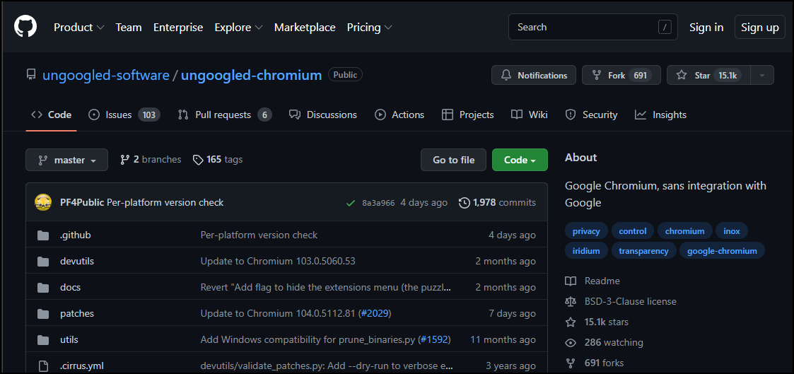794x374 pixels.
Task: Select the privacy topic tag
Action: (x=586, y=231)
